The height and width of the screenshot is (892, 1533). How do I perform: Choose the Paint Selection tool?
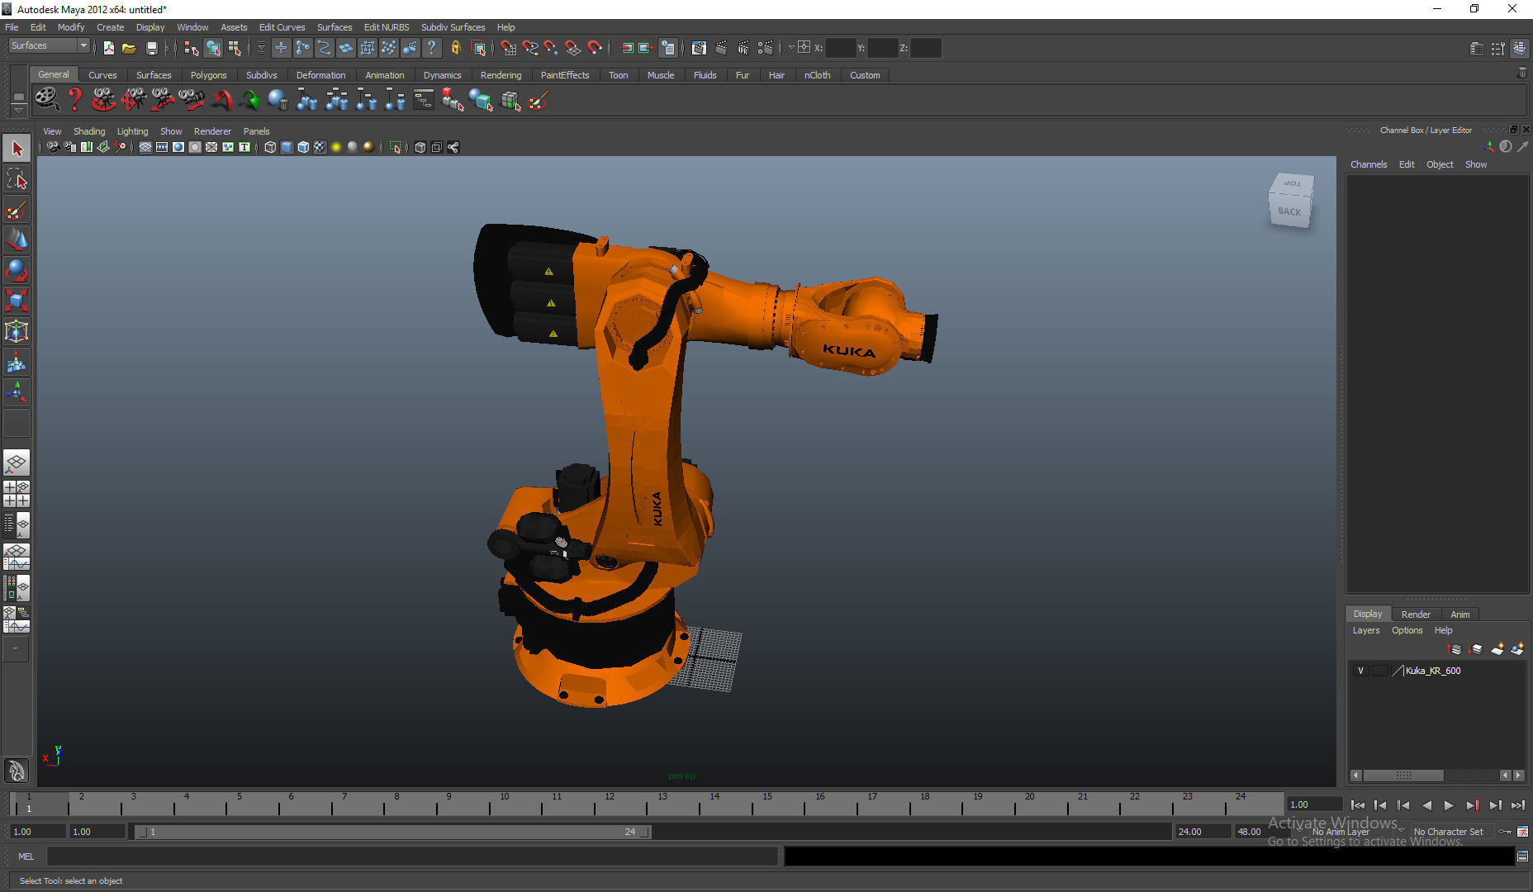click(x=17, y=210)
